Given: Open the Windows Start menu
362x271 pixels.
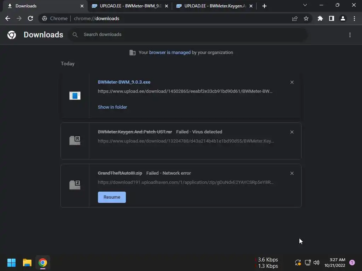Looking at the screenshot, I should [x=11, y=263].
